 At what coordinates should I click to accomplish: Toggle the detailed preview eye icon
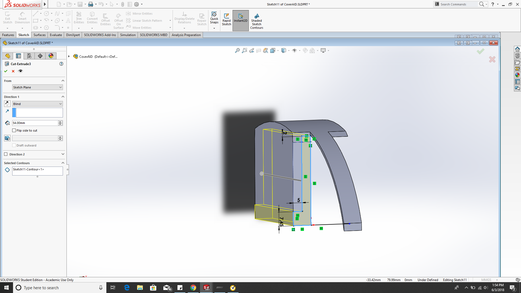[20, 71]
